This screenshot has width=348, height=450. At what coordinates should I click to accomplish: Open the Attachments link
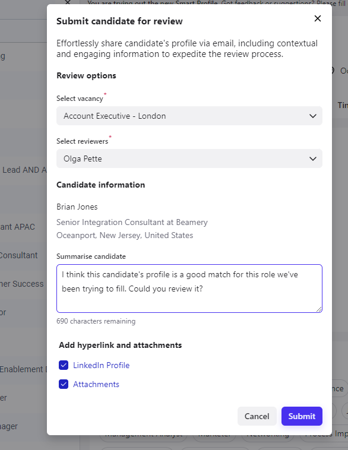point(96,384)
